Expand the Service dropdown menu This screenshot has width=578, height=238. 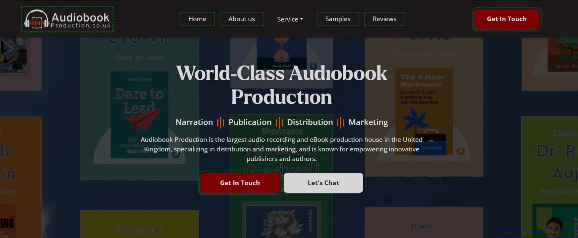point(290,19)
